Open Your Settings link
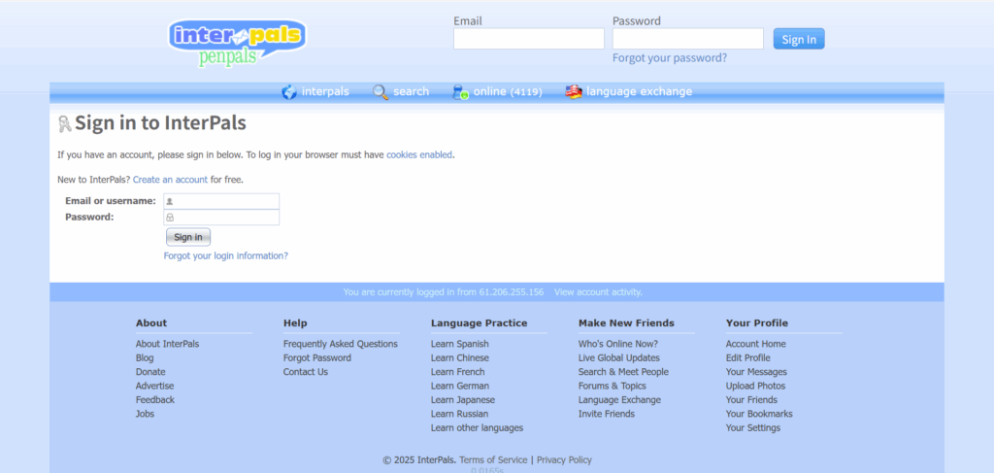The image size is (994, 473). pyautogui.click(x=753, y=427)
